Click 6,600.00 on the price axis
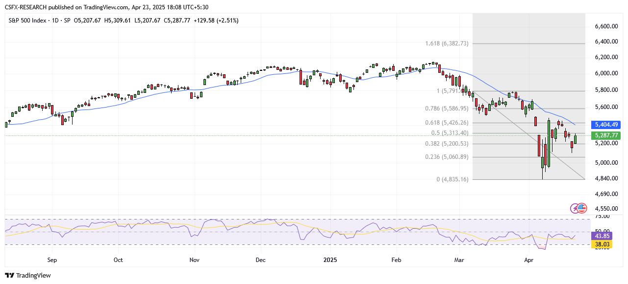 (607, 26)
